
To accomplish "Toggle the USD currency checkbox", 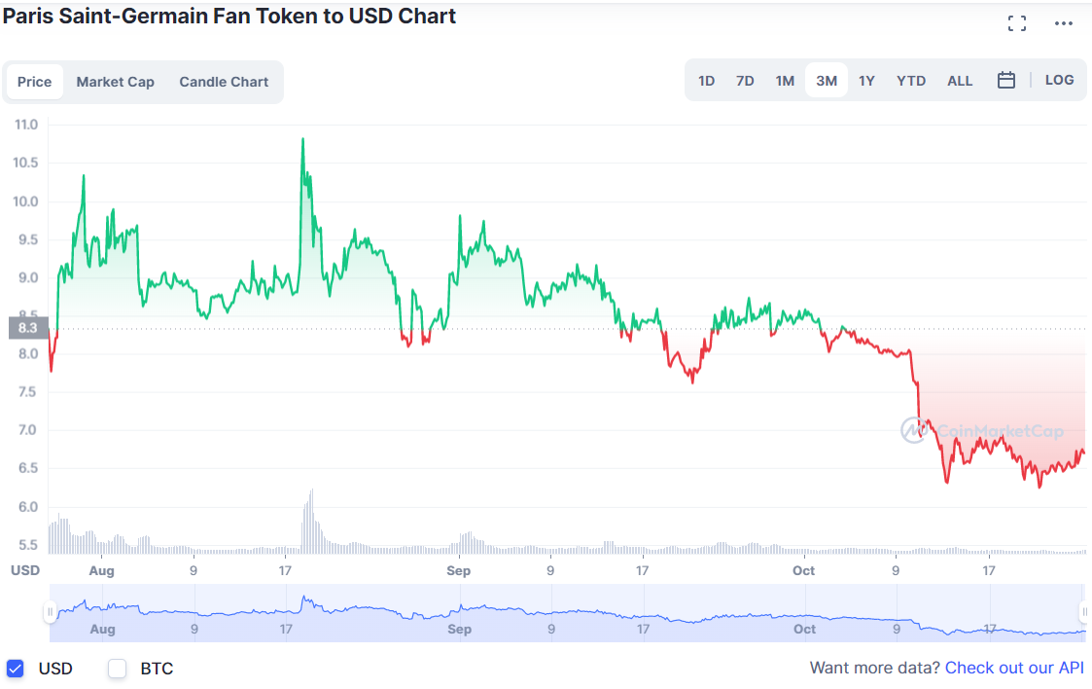I will [x=15, y=669].
